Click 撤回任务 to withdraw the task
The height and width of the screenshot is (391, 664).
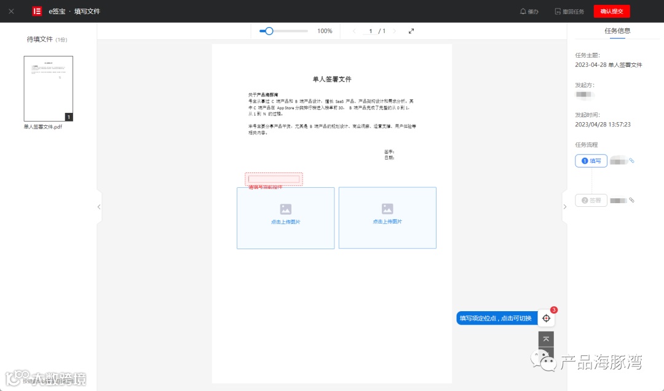coord(569,12)
